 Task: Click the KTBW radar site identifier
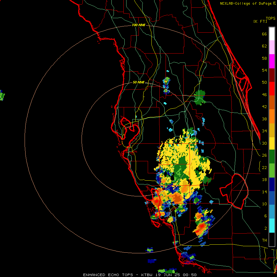pyautogui.click(x=147, y=275)
